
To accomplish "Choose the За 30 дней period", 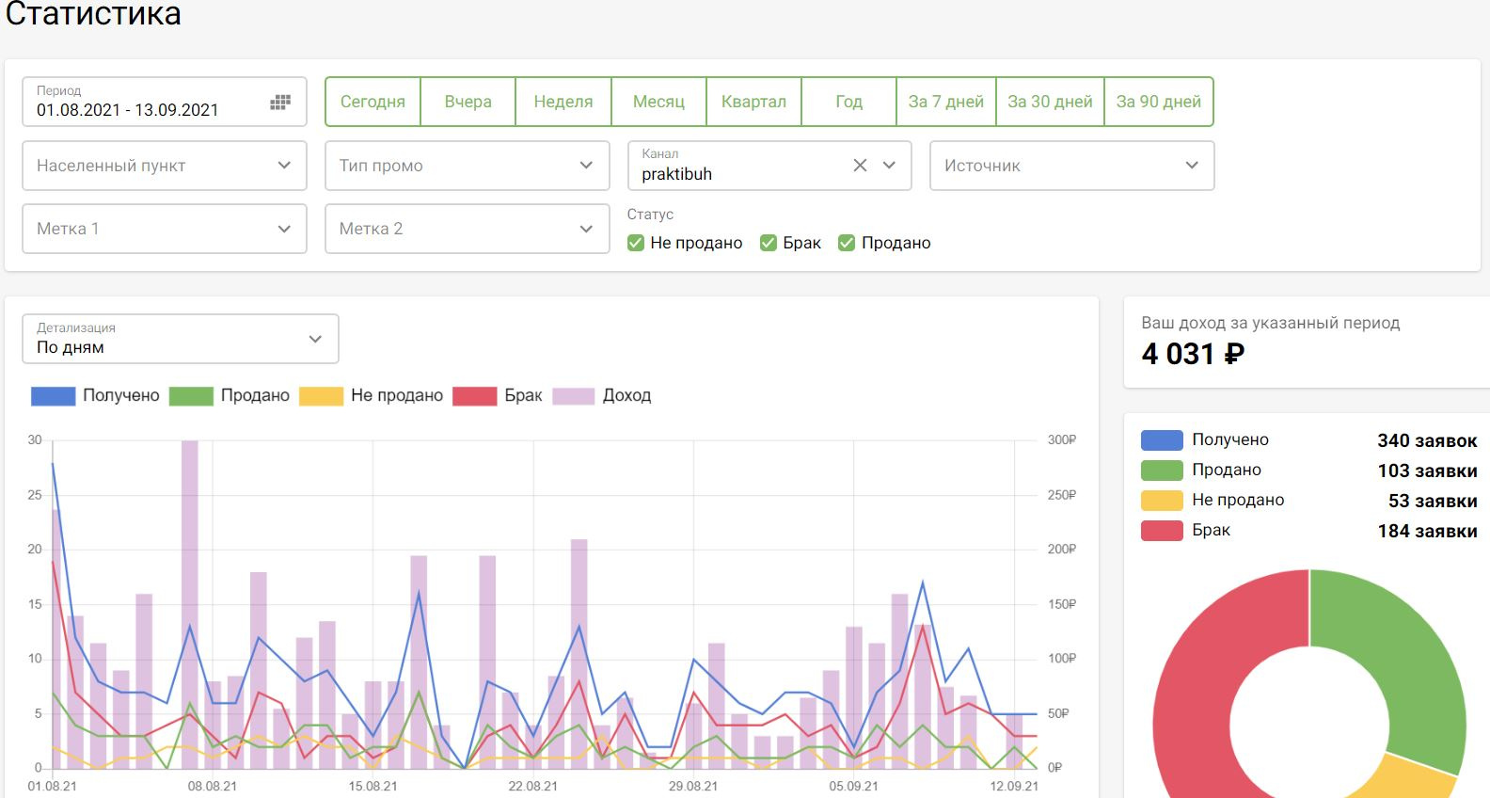I will point(1050,102).
